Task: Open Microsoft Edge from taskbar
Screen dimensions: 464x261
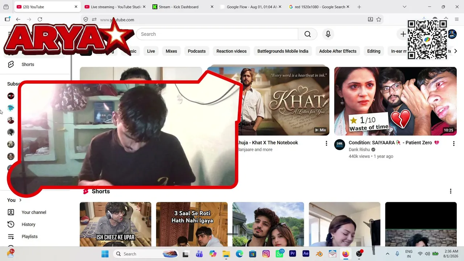Action: (x=239, y=254)
